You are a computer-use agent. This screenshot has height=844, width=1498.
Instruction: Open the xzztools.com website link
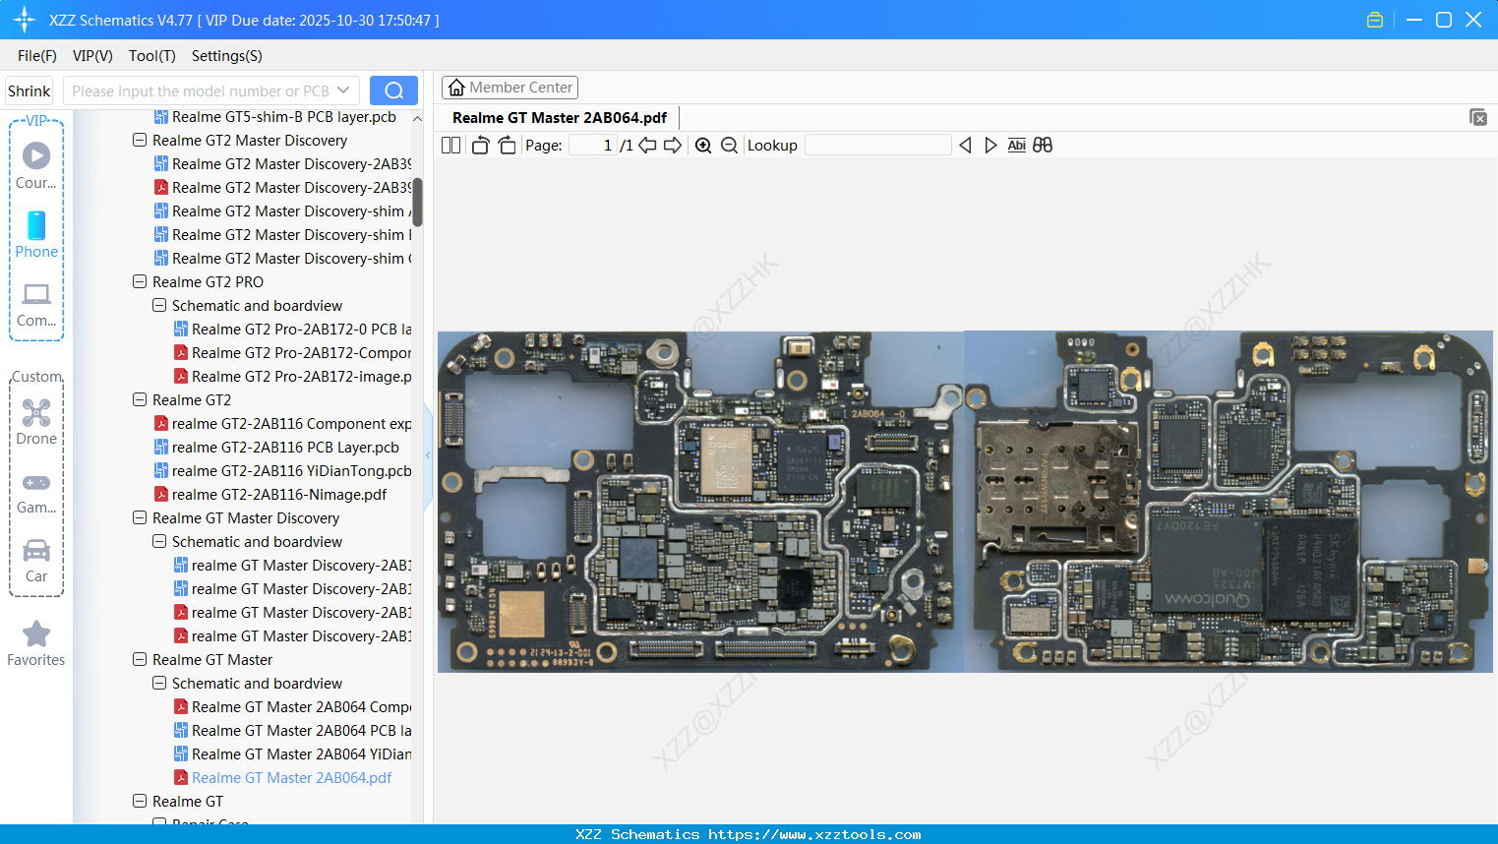pos(814,834)
